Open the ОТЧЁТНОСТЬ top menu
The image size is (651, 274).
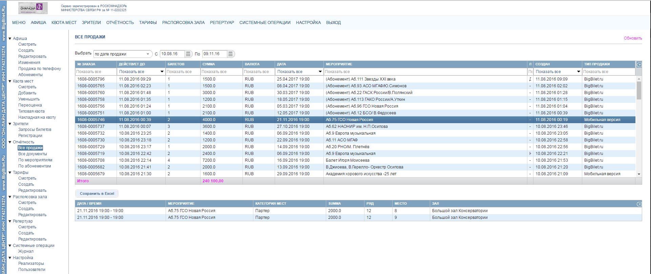pyautogui.click(x=120, y=23)
